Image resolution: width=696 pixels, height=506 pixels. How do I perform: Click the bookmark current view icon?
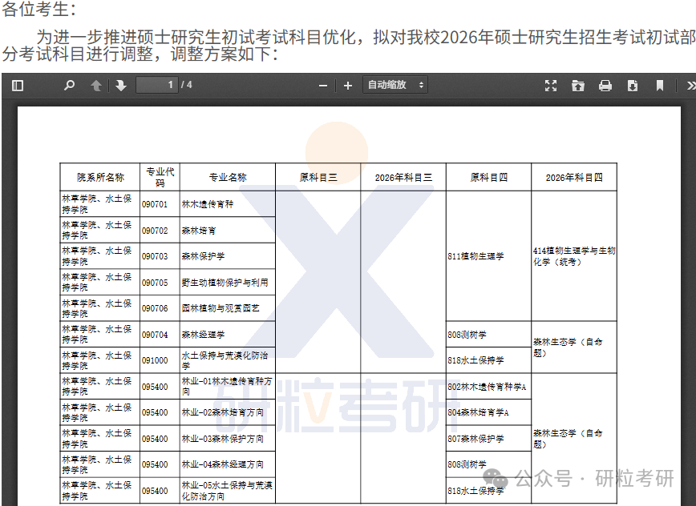660,86
